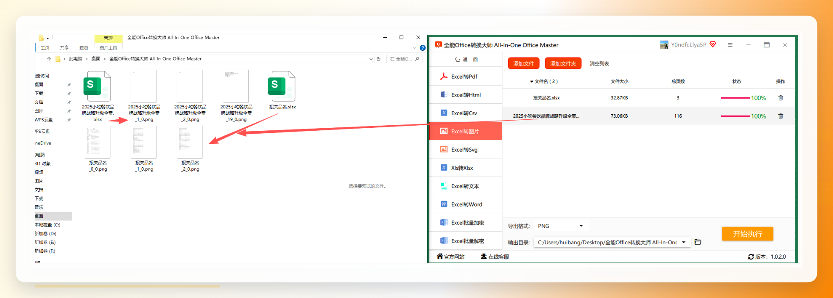Viewport: 833px width, 298px height.
Task: Select 3D 对象 in sidebar
Action: (x=42, y=163)
